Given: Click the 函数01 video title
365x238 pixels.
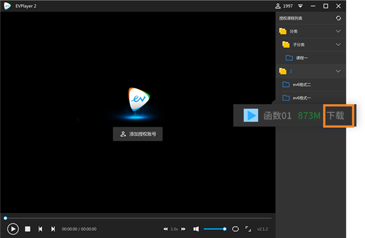Looking at the screenshot, I should click(x=277, y=116).
